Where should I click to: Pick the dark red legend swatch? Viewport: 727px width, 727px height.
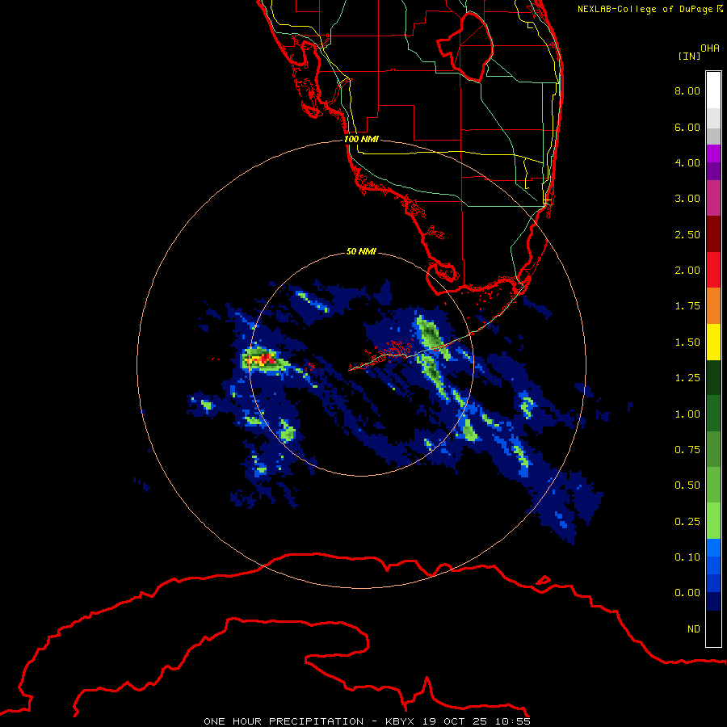pos(713,234)
